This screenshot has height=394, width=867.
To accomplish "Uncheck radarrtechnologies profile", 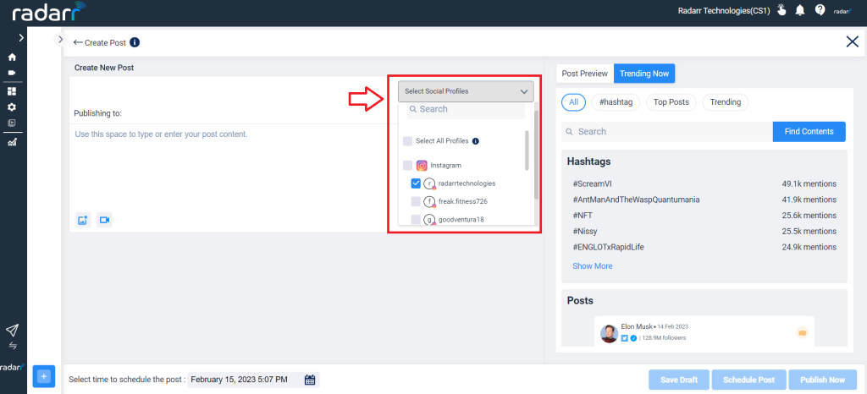I will click(416, 183).
